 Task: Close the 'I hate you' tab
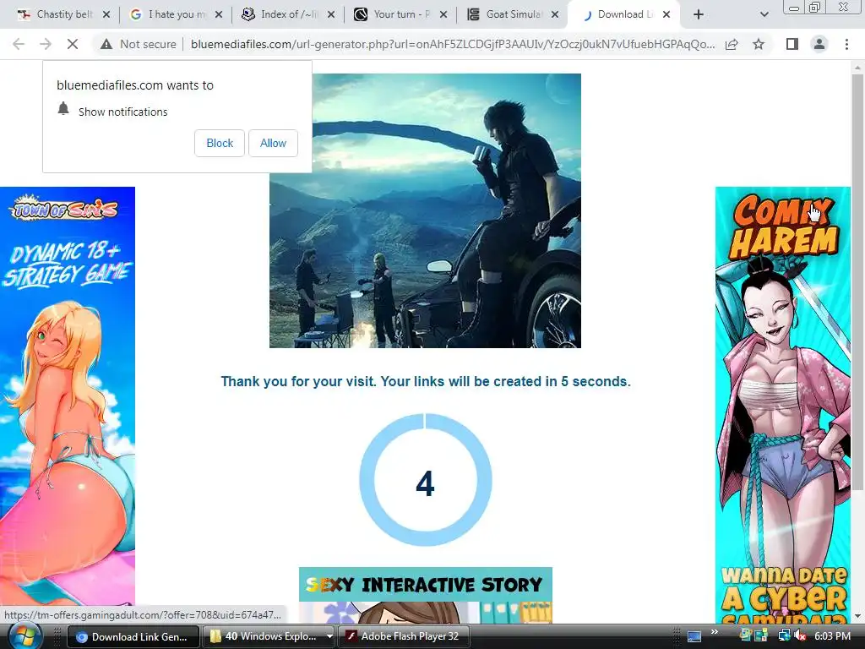(x=219, y=15)
